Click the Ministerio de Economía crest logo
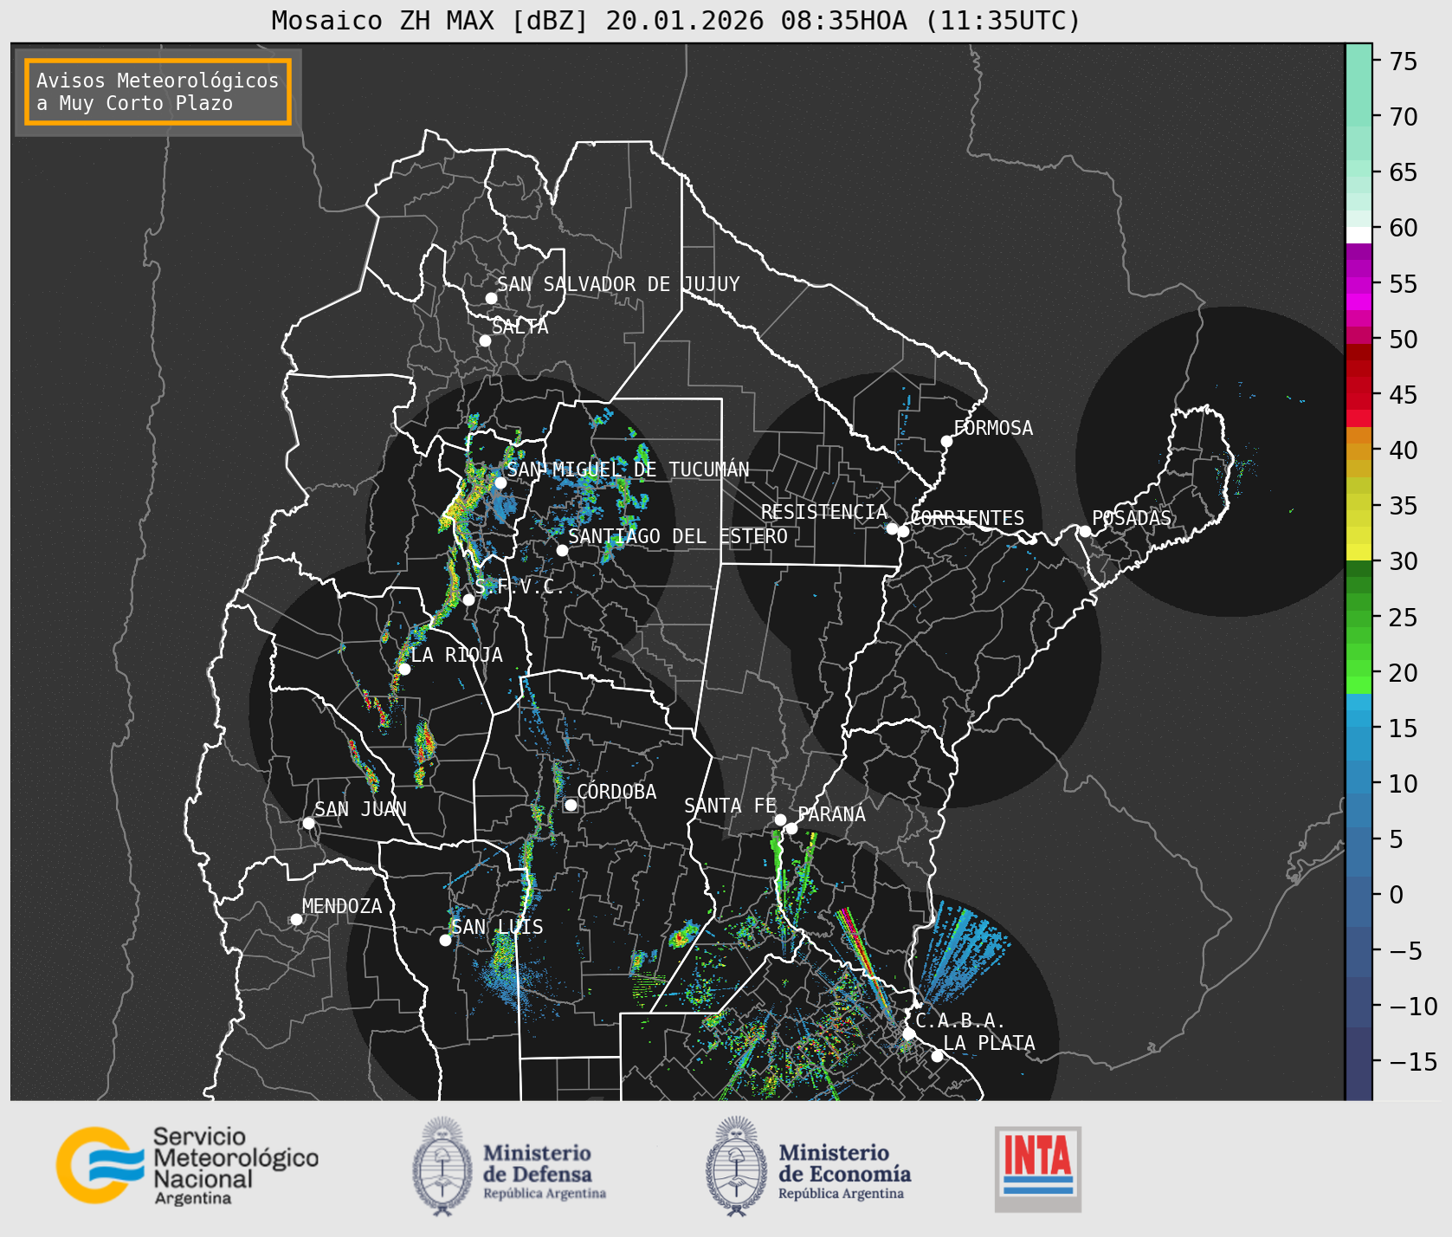This screenshot has width=1452, height=1237. tap(737, 1166)
